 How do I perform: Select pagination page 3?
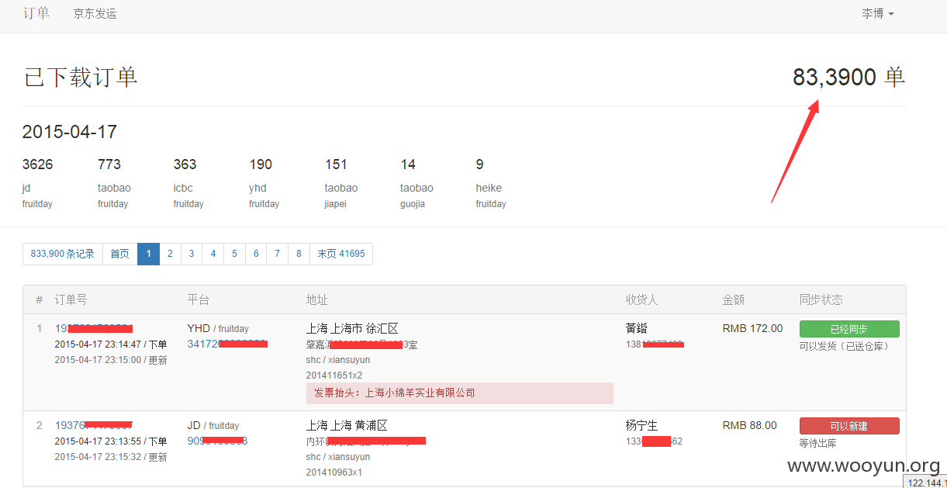(192, 254)
